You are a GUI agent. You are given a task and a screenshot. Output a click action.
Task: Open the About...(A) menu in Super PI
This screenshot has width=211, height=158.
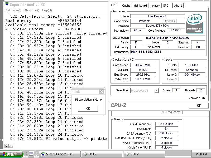click(32, 10)
